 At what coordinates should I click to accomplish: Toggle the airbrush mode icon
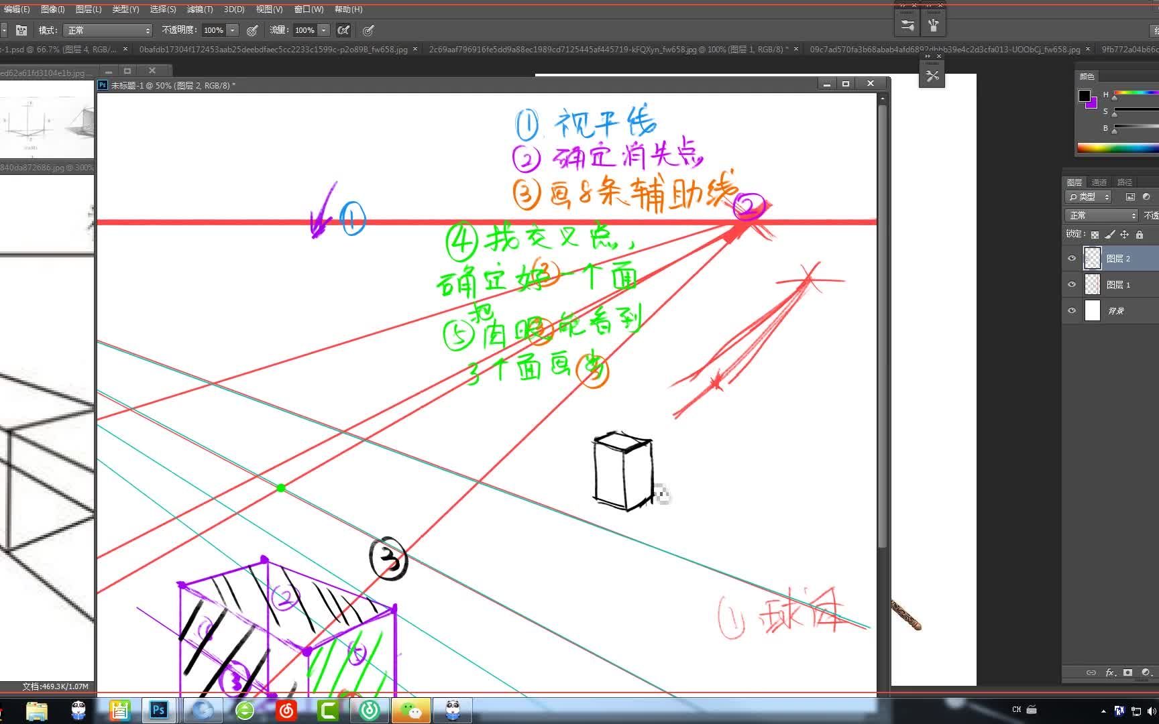pyautogui.click(x=343, y=30)
